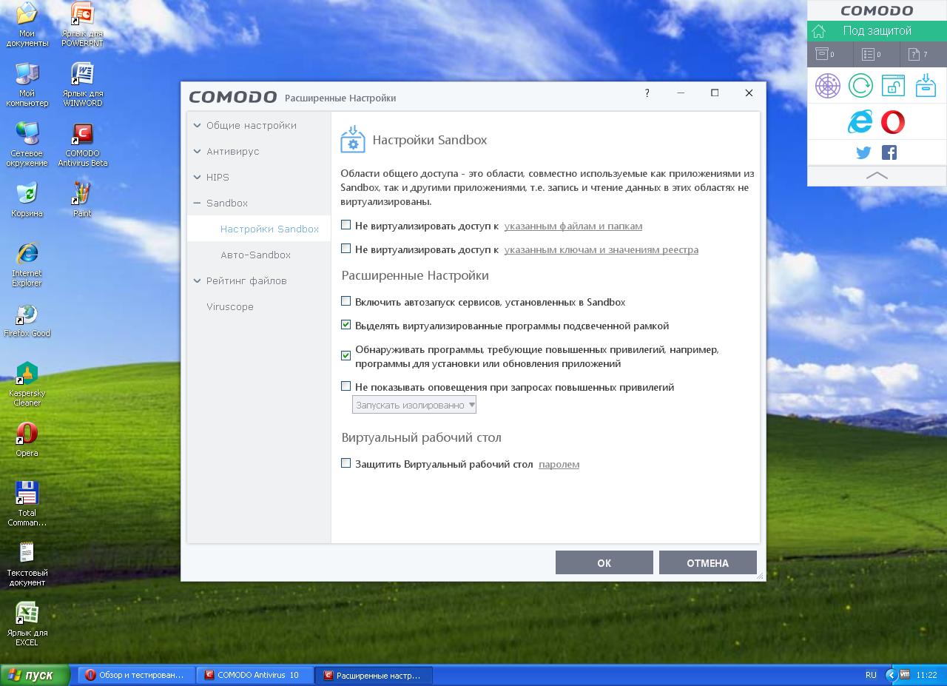
Task: Select the Kaspersky Cleaner desktop icon
Action: click(27, 384)
